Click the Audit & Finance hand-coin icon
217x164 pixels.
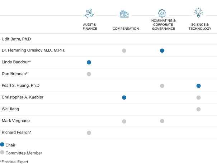[x=89, y=14]
